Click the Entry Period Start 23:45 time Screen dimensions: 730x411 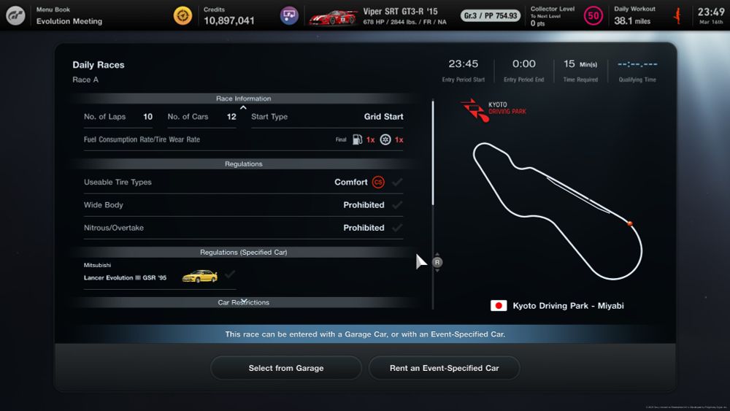464,64
